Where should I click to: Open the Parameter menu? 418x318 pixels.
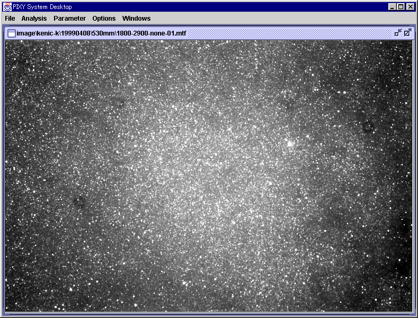tap(69, 19)
